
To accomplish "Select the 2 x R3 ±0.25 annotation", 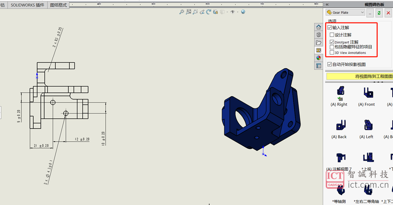I will point(57,37).
